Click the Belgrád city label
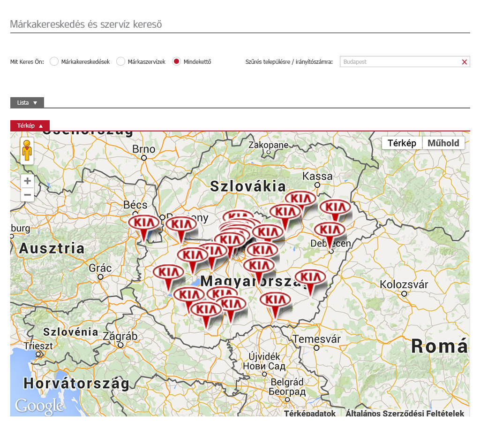This screenshot has width=480, height=446. point(287,382)
